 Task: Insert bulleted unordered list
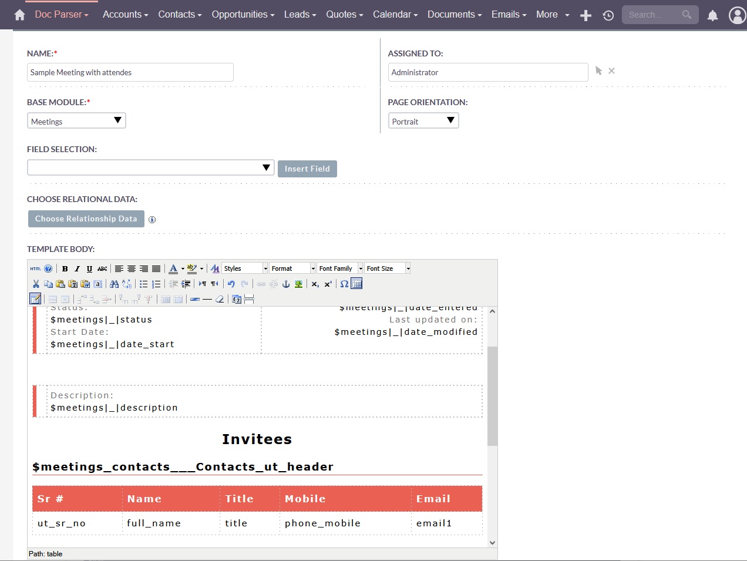(143, 284)
